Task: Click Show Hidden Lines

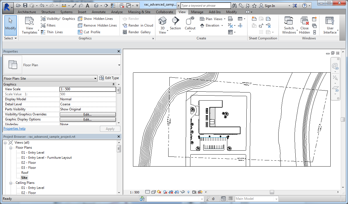Action: pos(95,19)
